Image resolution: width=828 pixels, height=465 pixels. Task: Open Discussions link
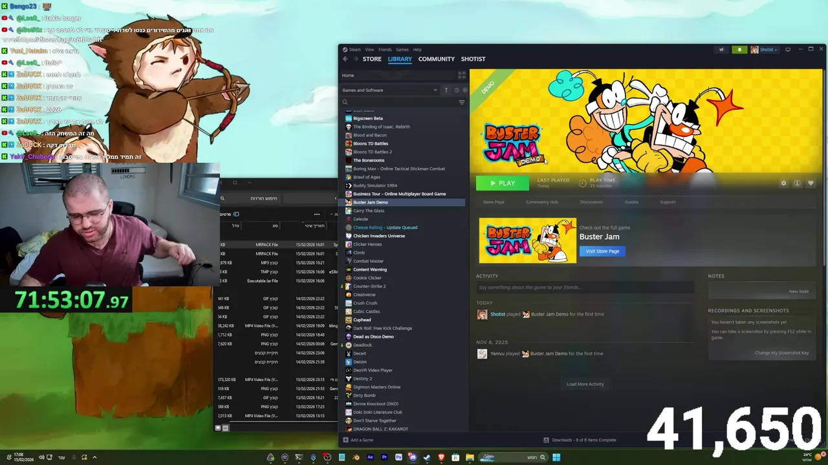pyautogui.click(x=591, y=202)
